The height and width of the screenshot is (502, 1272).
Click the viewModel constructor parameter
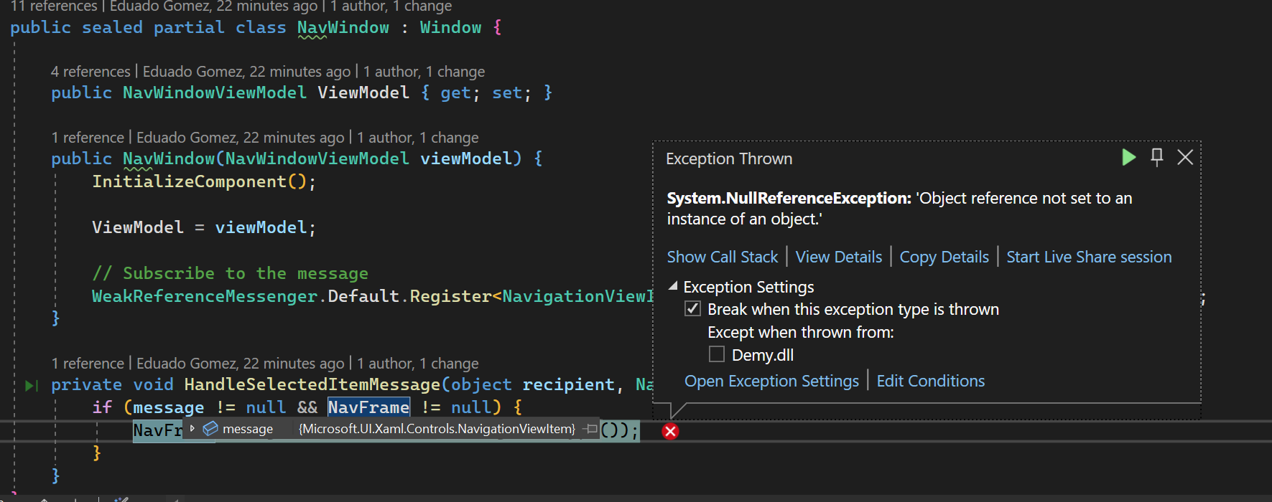pyautogui.click(x=466, y=158)
